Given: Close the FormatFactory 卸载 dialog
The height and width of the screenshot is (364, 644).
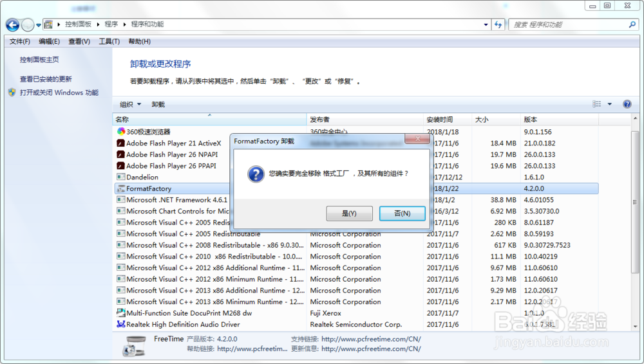Looking at the screenshot, I should point(417,139).
